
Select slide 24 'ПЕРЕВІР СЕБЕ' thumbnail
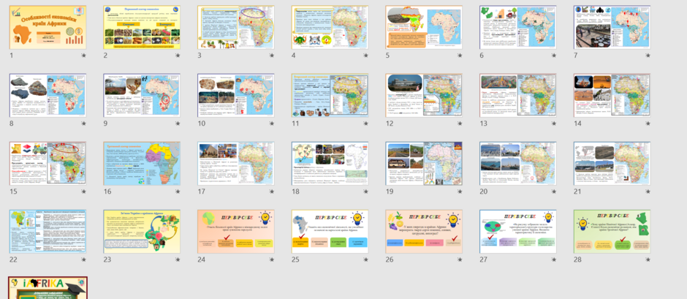(236, 231)
